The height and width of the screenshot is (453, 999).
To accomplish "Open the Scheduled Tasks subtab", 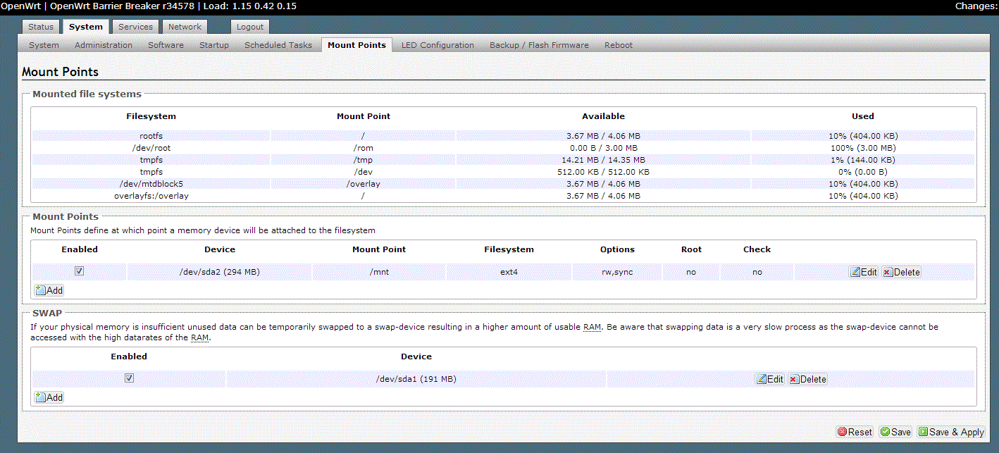I will [278, 45].
